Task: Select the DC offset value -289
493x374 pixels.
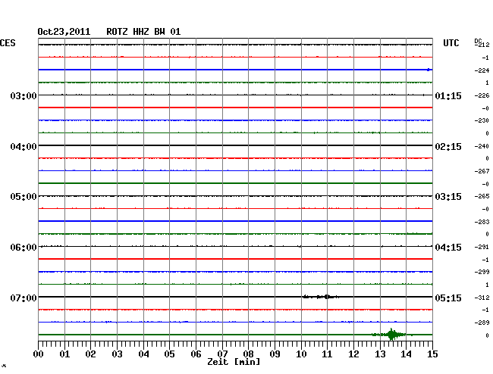Action: coord(482,323)
